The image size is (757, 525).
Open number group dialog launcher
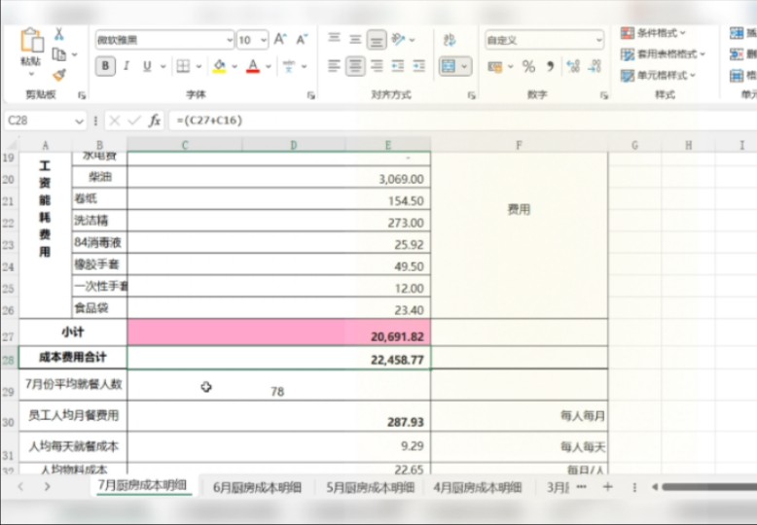tap(604, 95)
